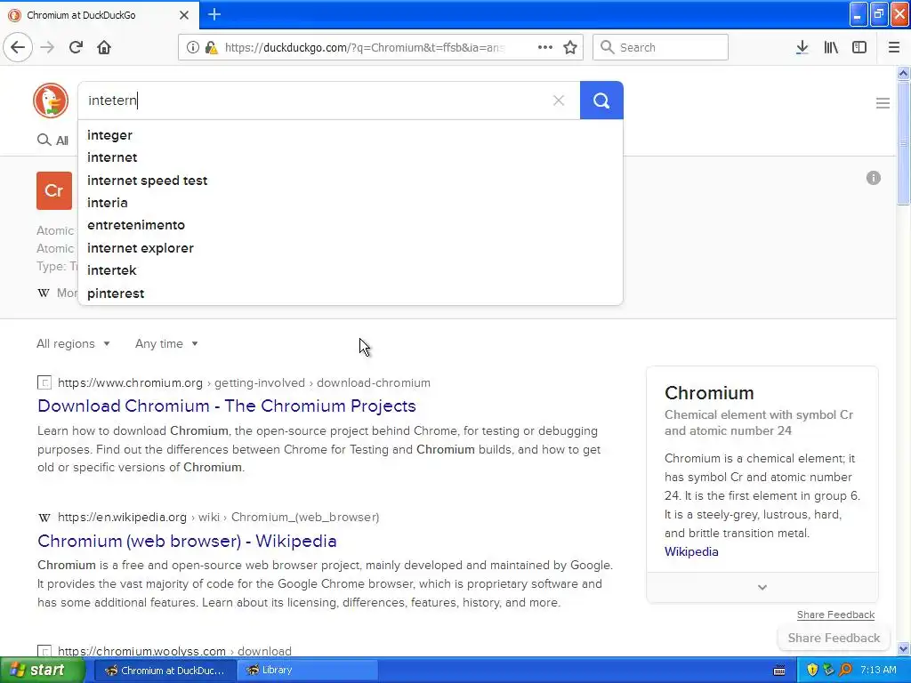Image resolution: width=911 pixels, height=683 pixels.
Task: Open page actions three-dot menu
Action: 545,47
